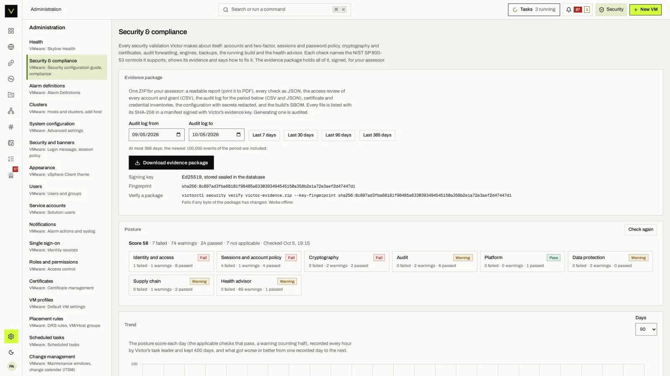Go to Alarm definitions section
The width and height of the screenshot is (670, 376).
point(67,89)
